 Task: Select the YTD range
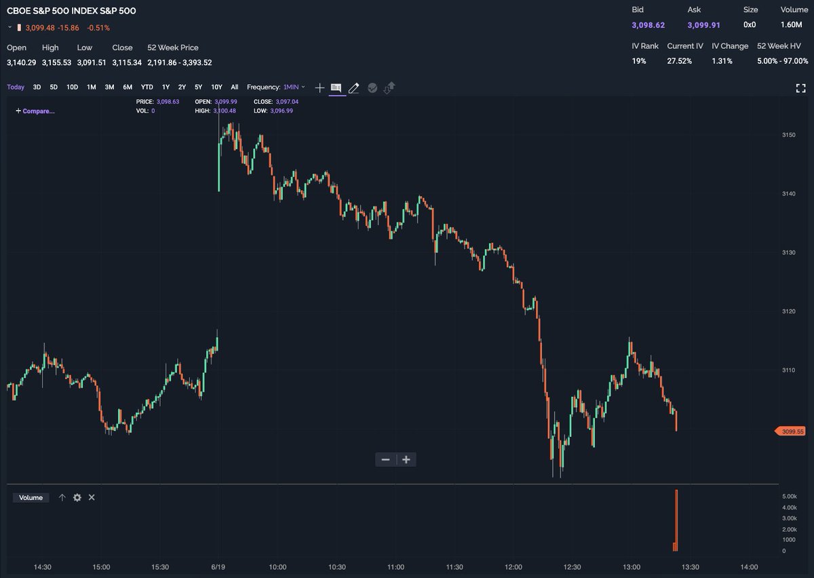(x=147, y=87)
